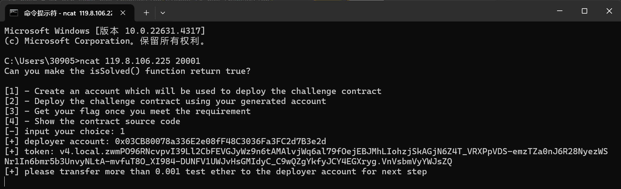Screen dimensions: 621x189
Task: Click option [2] Deploy the challenge contract
Action: (x=165, y=101)
